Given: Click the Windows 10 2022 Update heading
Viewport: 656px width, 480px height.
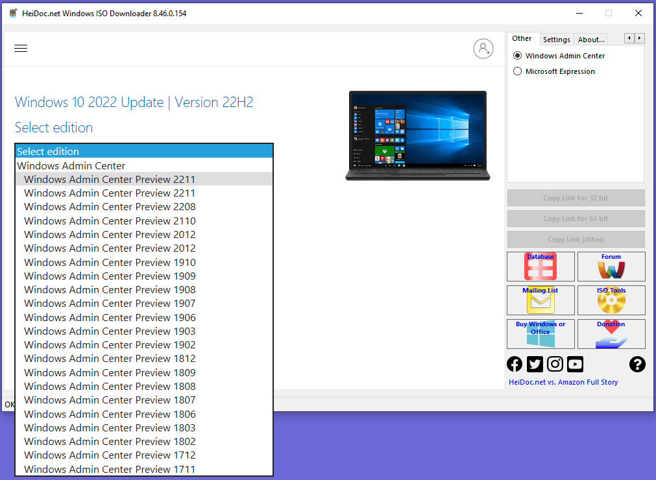Looking at the screenshot, I should tap(134, 102).
